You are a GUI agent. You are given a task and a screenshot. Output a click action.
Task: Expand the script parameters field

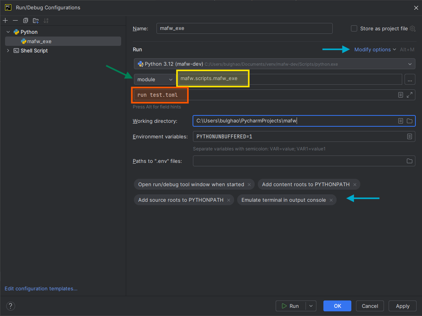[410, 95]
